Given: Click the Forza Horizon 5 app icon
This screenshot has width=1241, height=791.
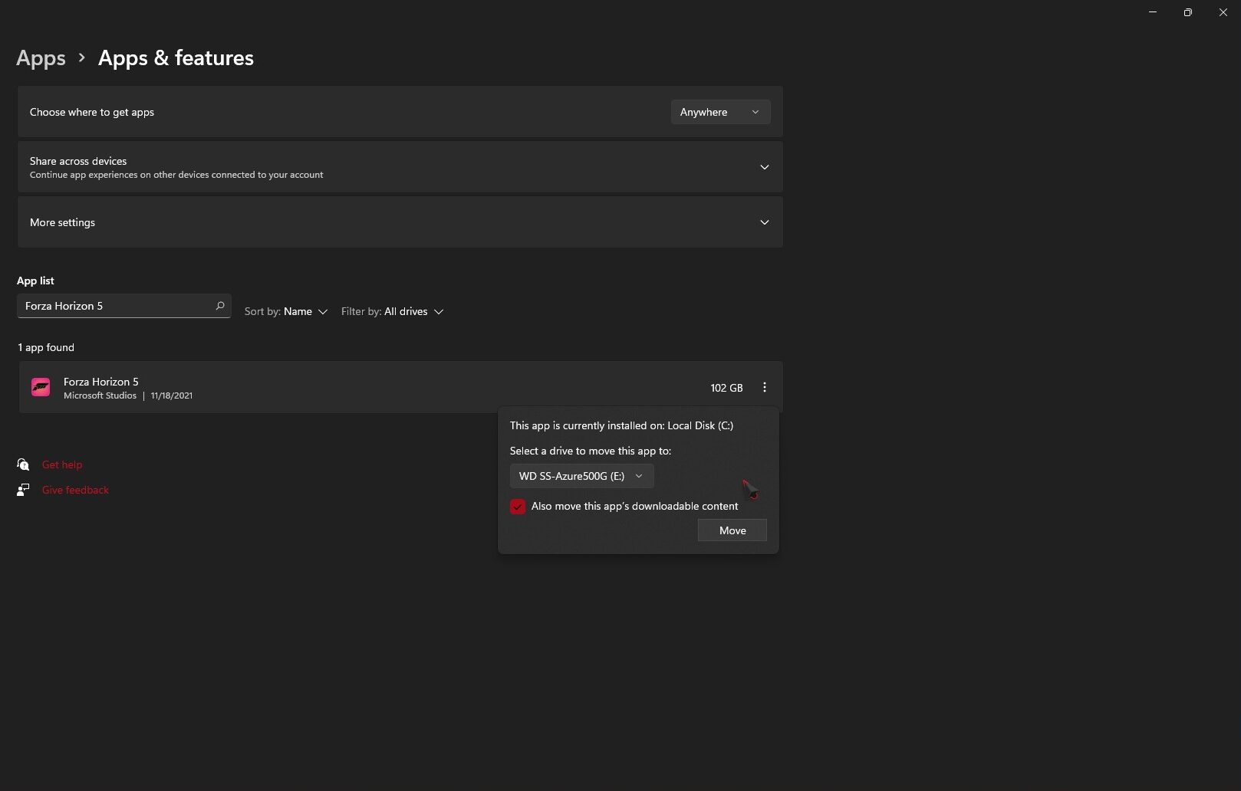Looking at the screenshot, I should [41, 388].
